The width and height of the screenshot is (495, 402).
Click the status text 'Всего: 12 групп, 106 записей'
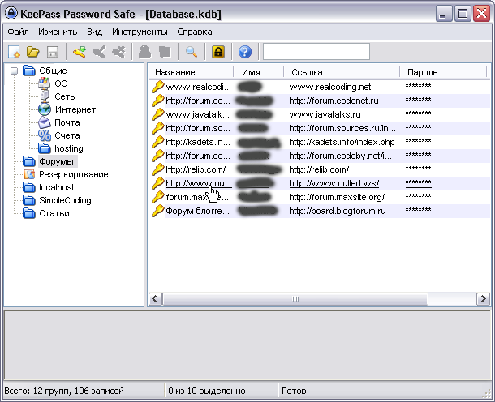pyautogui.click(x=64, y=391)
